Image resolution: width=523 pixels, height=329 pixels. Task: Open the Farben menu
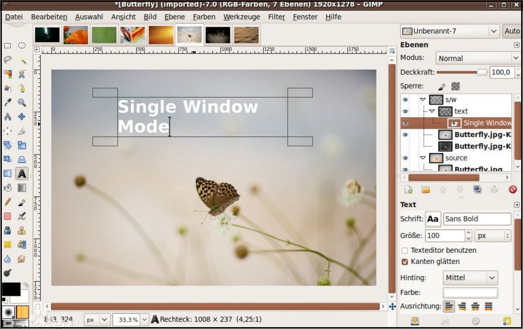[x=204, y=17]
